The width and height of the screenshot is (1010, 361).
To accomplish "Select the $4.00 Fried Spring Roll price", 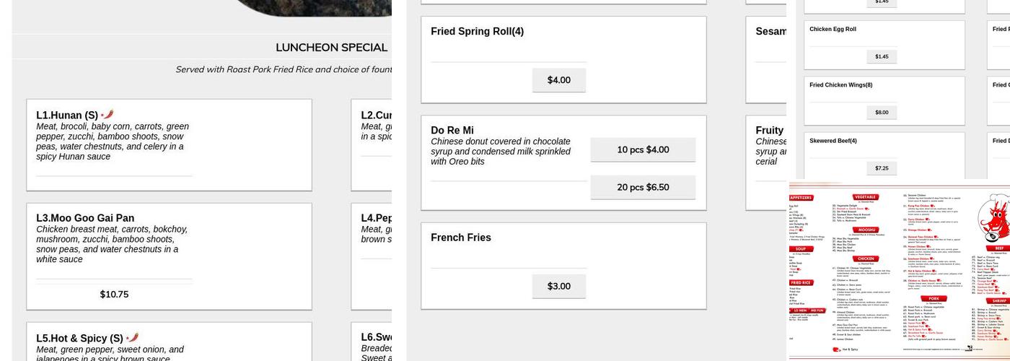I will (x=558, y=80).
